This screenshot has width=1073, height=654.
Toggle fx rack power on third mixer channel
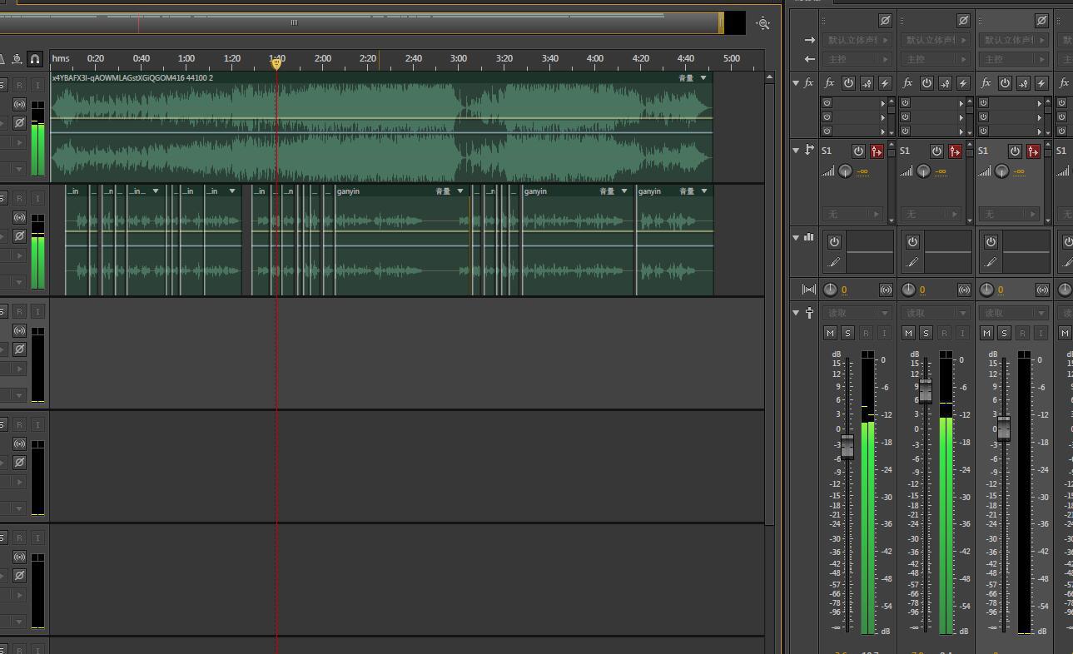click(x=1005, y=83)
